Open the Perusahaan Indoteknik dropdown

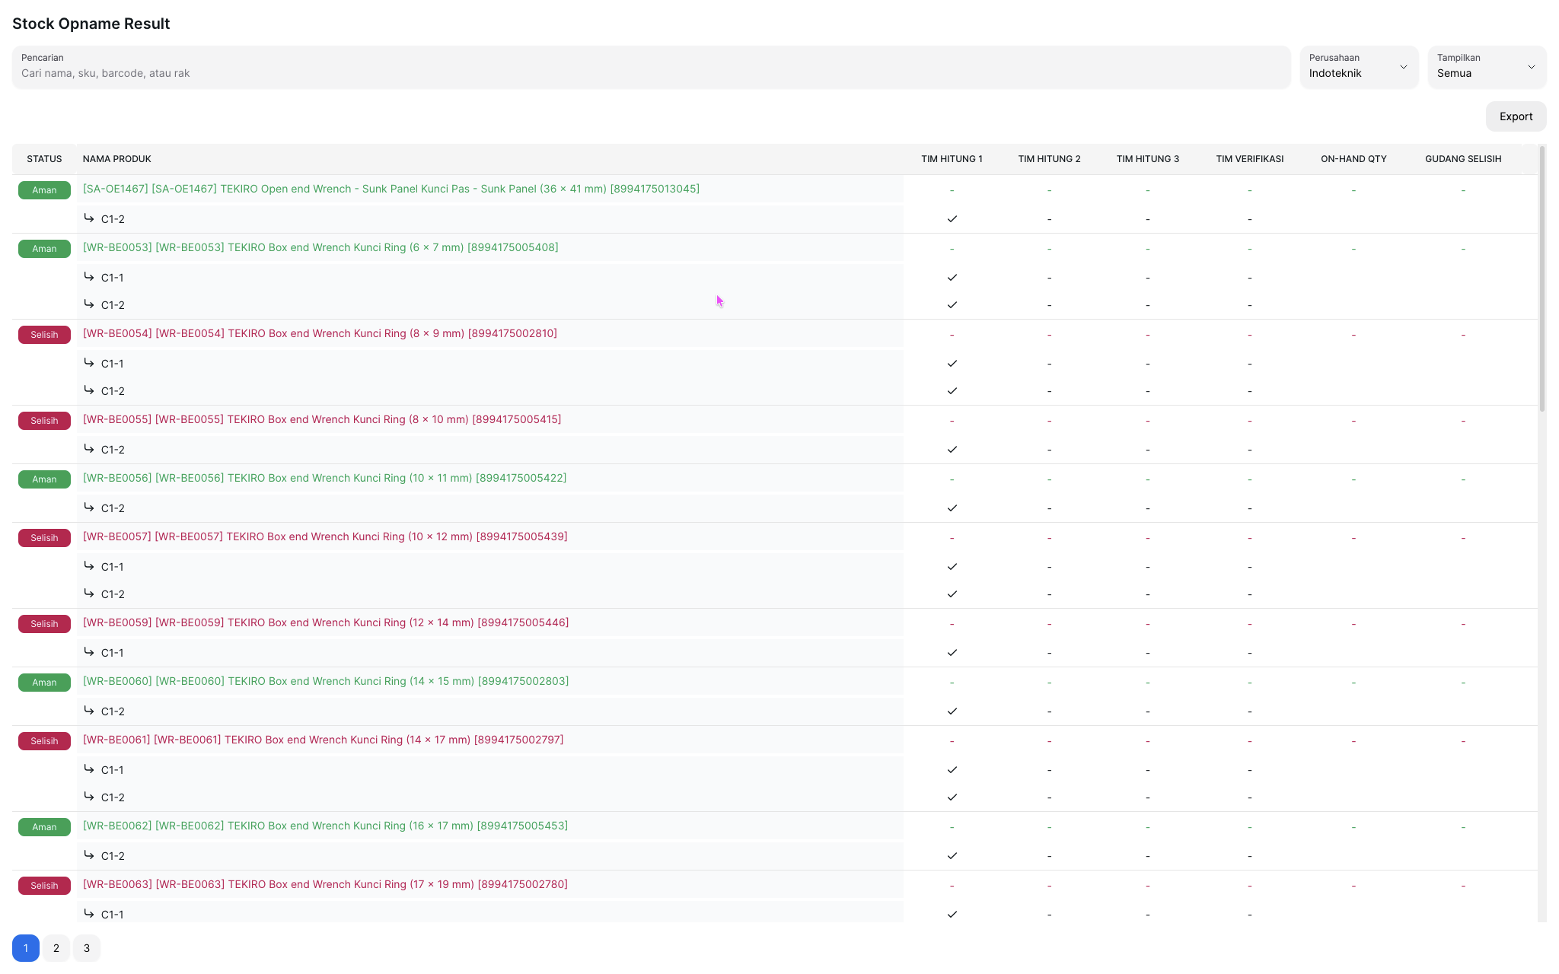[1359, 67]
